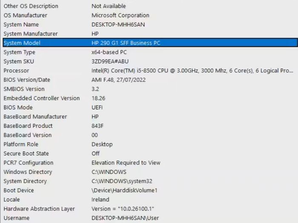Image resolution: width=298 pixels, height=223 pixels.
Task: Select the Embedded Controller Version label
Action: [42, 98]
